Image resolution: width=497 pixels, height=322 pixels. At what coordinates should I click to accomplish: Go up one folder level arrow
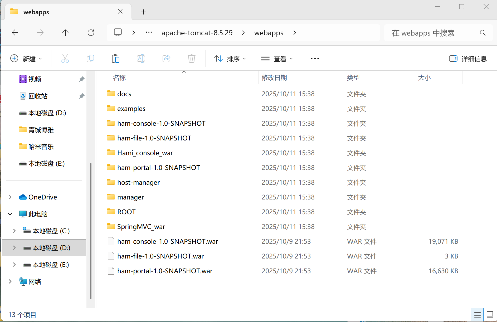pos(65,33)
